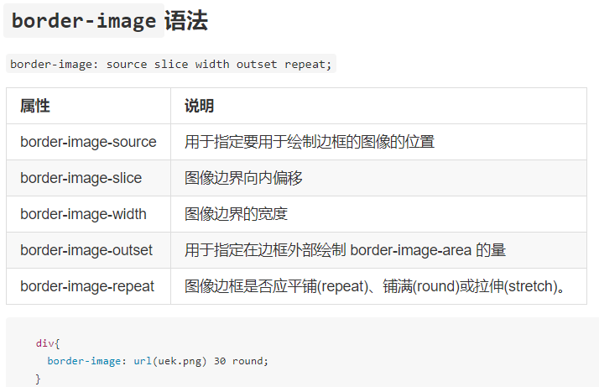
Task: Click the closing brace in code block
Action: (38, 379)
